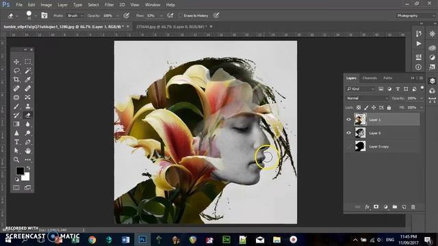Click the Layer 0 thumbnail

click(x=360, y=133)
